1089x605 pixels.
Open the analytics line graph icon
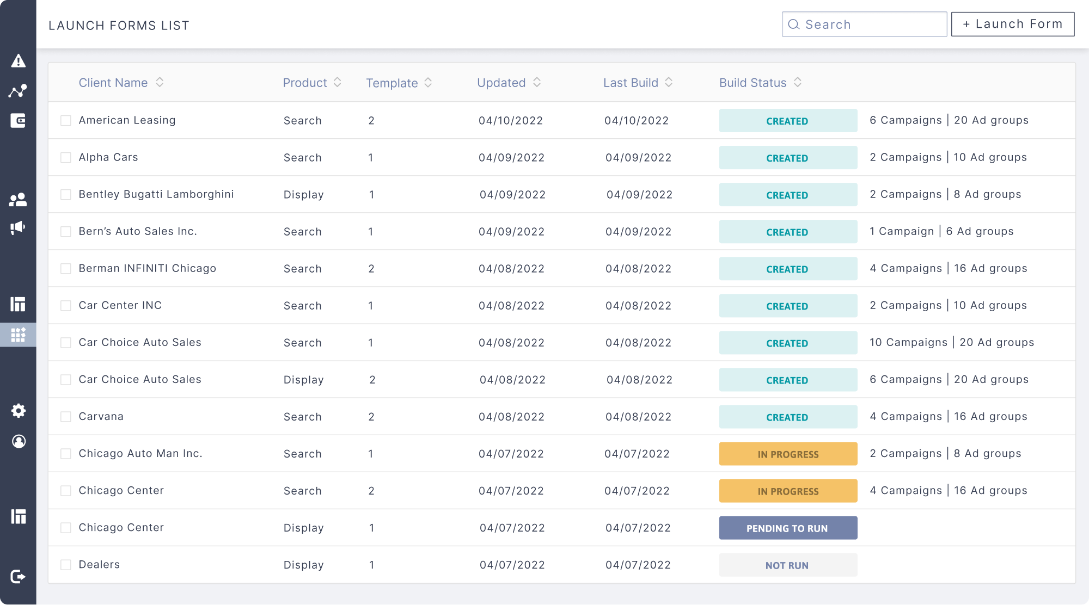coord(18,91)
